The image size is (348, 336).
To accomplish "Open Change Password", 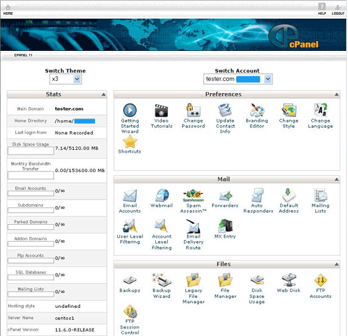I will [193, 116].
